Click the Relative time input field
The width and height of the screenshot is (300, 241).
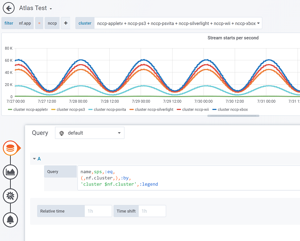pyautogui.click(x=98, y=211)
